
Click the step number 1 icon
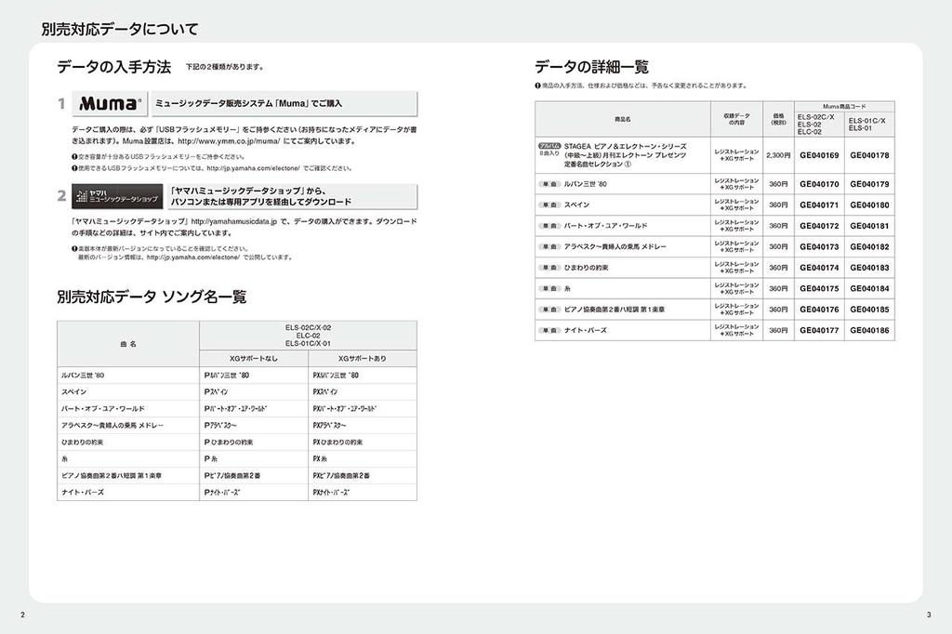[59, 102]
